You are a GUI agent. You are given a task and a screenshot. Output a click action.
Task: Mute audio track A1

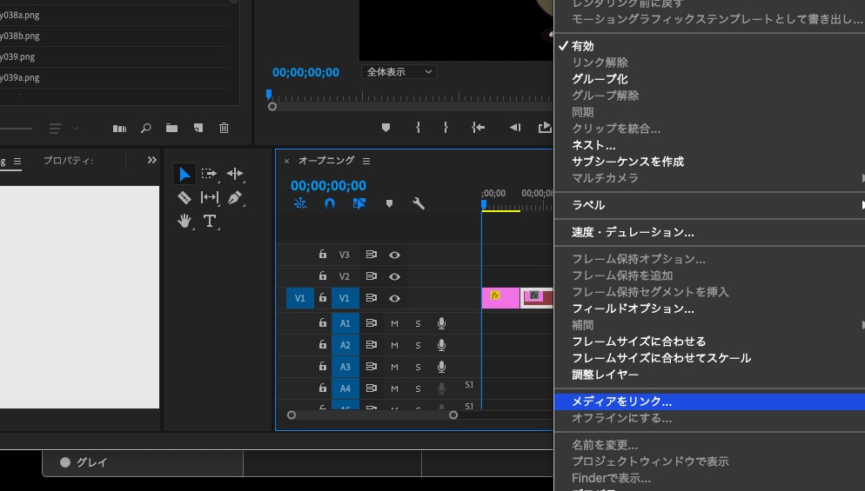tap(394, 323)
